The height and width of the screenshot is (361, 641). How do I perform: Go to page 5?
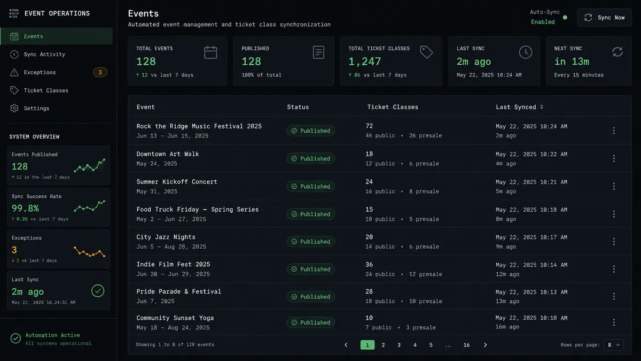click(431, 345)
